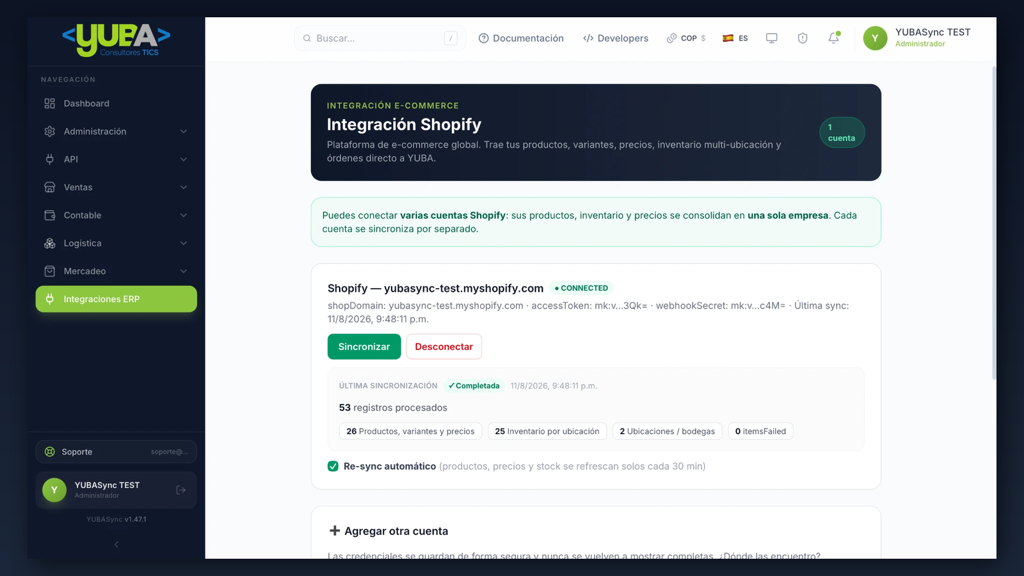Click the YUBASync TEST sidebar user card

(x=116, y=490)
